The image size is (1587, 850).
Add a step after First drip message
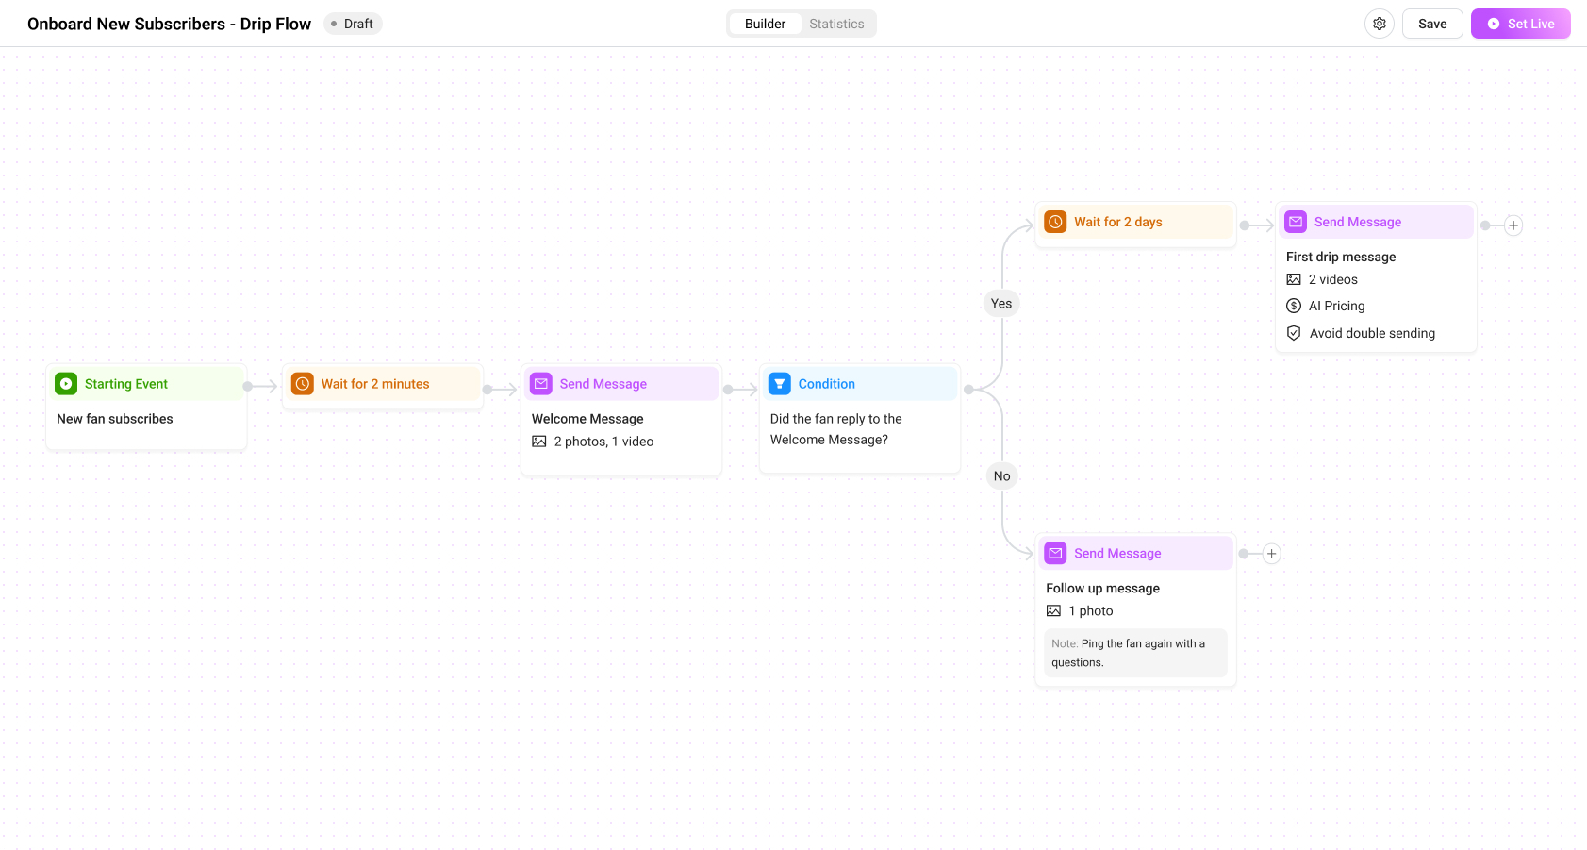click(x=1513, y=225)
